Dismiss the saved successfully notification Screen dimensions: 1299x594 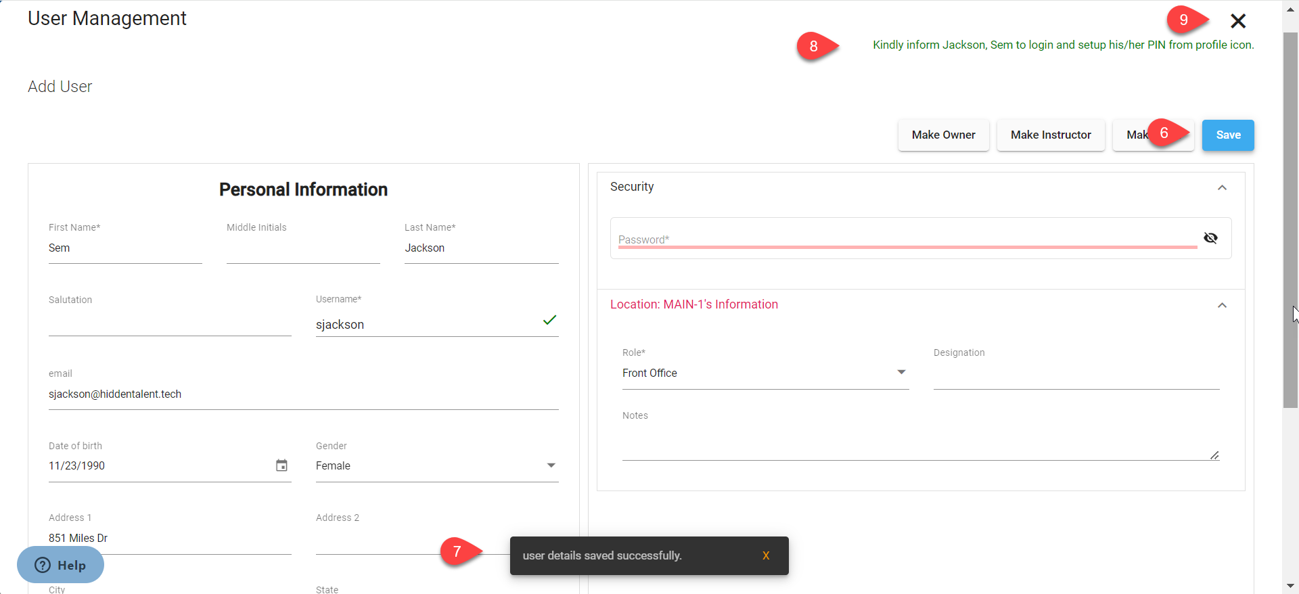pos(765,555)
